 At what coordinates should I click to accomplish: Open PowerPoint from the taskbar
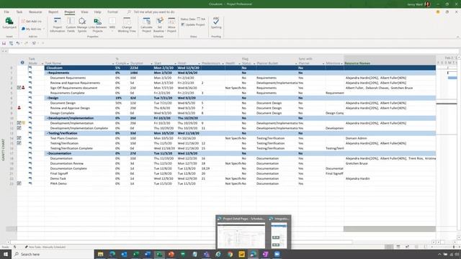point(171,254)
